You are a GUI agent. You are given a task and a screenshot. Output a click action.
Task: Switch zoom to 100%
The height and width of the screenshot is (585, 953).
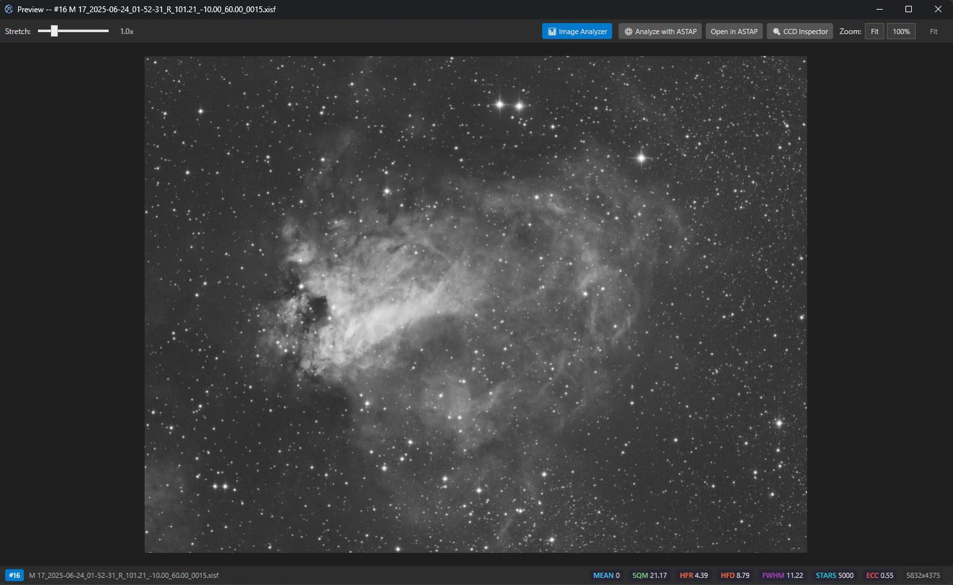click(x=901, y=32)
